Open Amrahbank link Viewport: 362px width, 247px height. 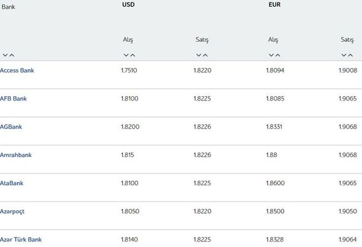point(16,155)
